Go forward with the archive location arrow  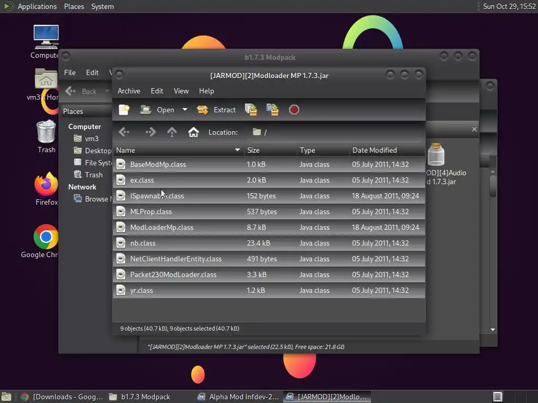pos(150,132)
